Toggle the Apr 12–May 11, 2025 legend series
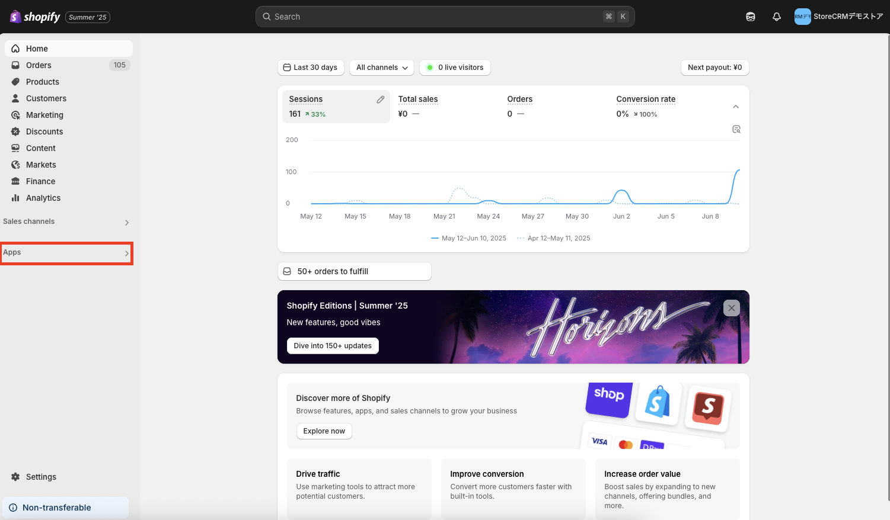The width and height of the screenshot is (890, 520). coord(554,238)
